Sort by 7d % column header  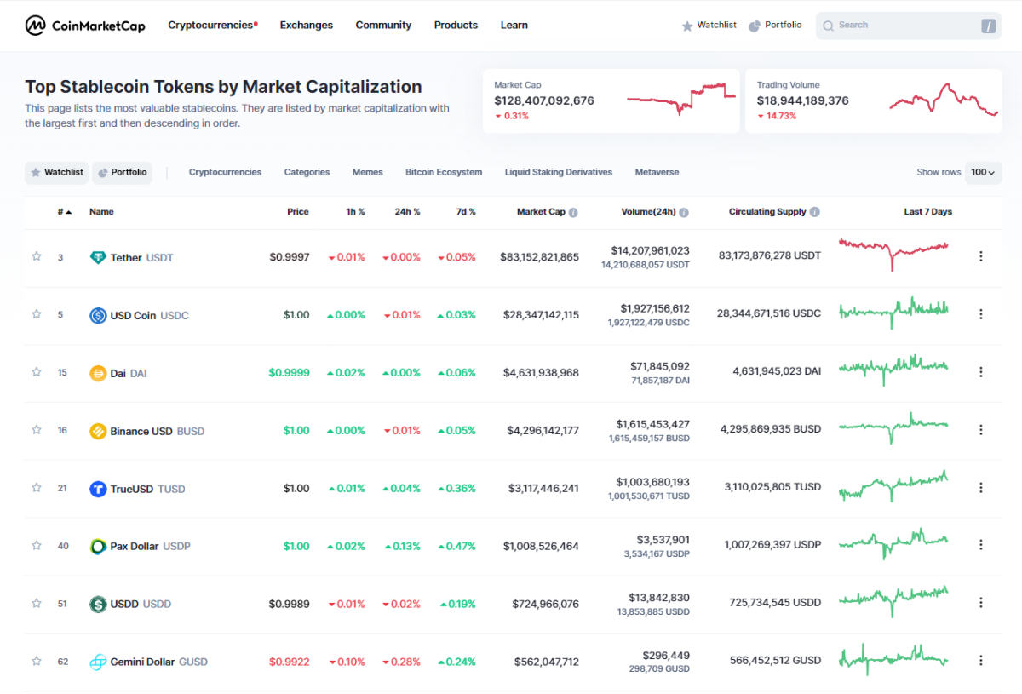[466, 212]
